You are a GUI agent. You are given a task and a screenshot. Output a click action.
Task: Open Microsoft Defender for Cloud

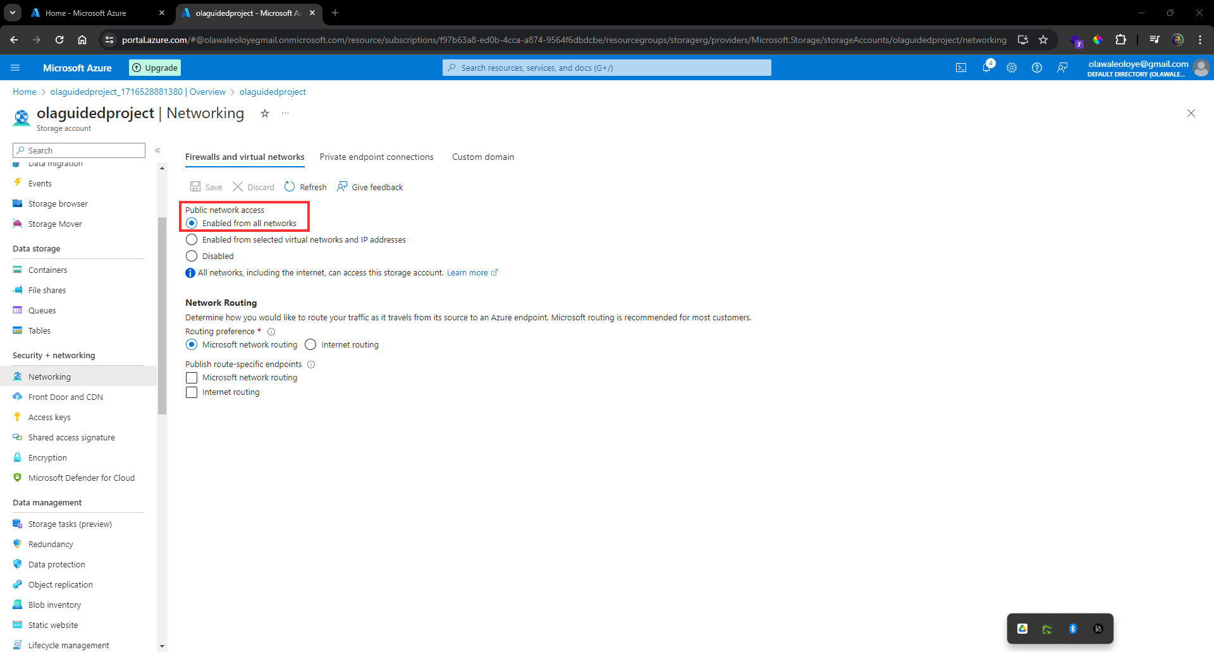[81, 478]
